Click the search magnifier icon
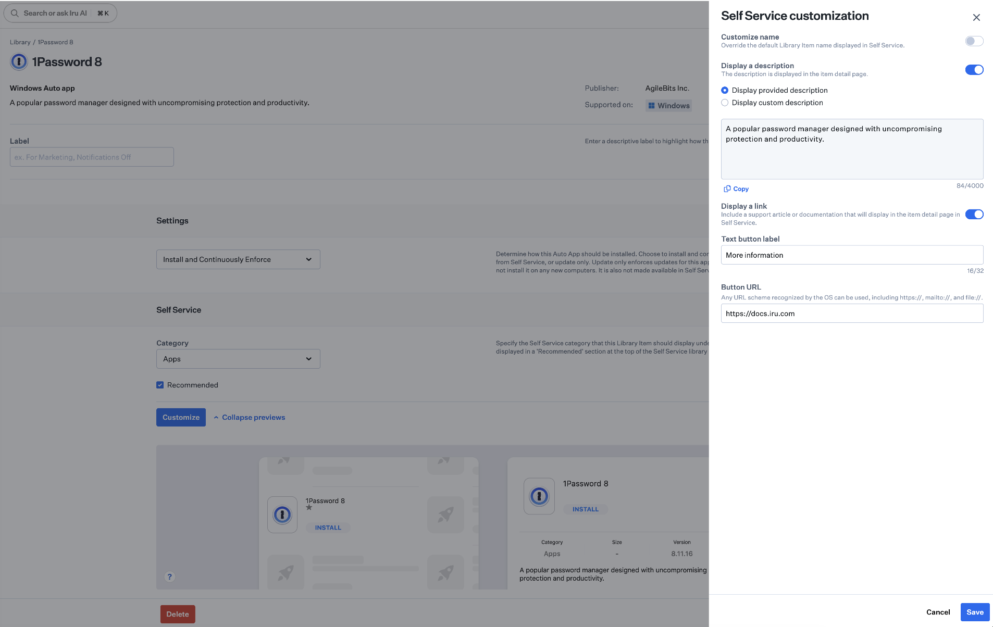This screenshot has width=993, height=627. point(15,12)
